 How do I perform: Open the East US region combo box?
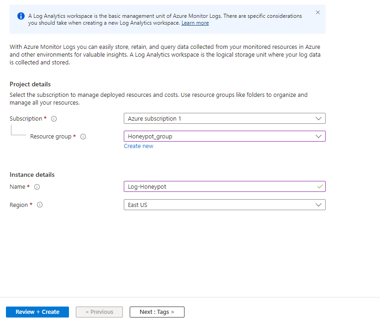click(224, 205)
